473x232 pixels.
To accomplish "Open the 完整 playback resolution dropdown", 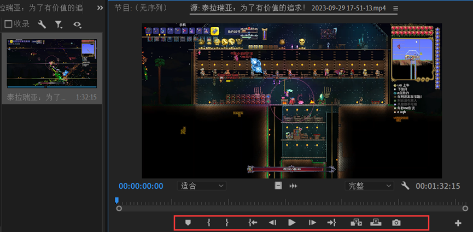I will (370, 186).
